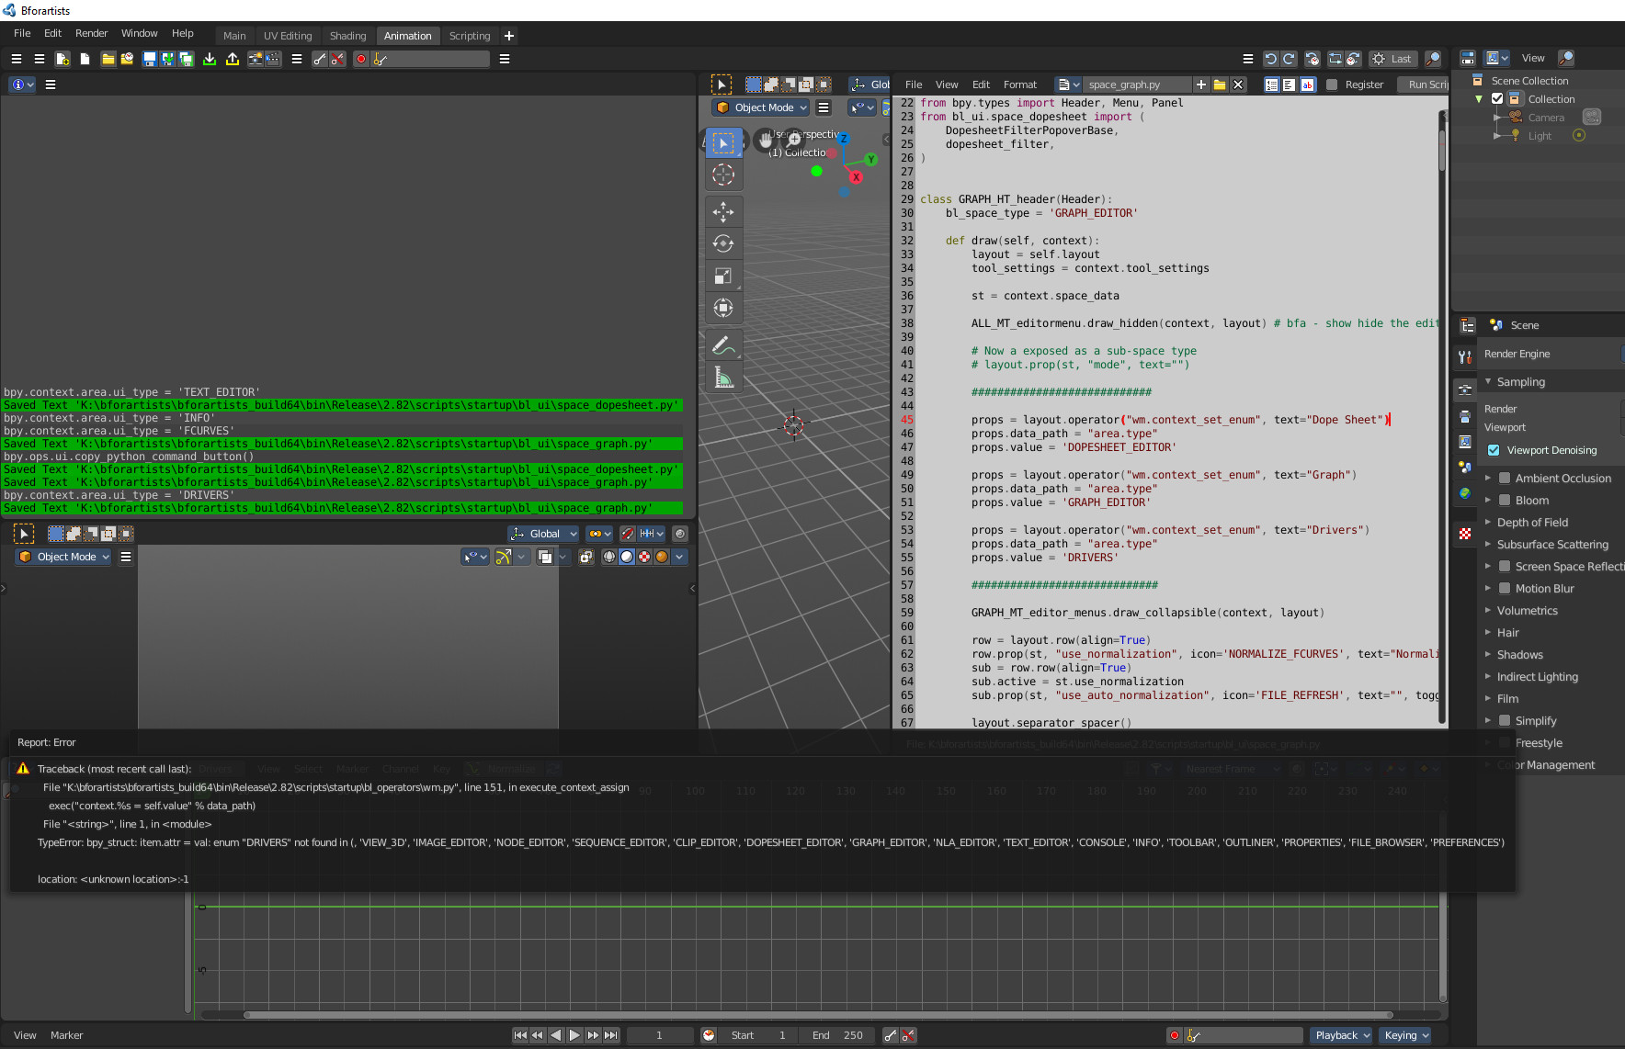Click the play animation button in timeline
This screenshot has width=1625, height=1049.
pyautogui.click(x=574, y=1035)
